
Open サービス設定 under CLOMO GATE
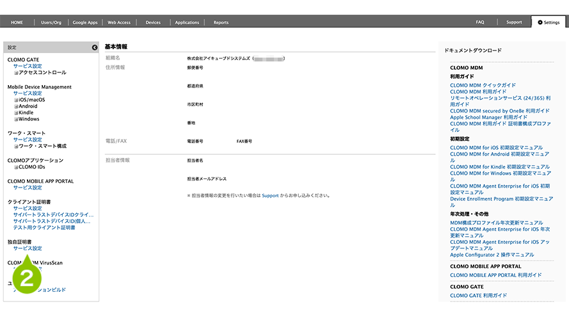(28, 66)
